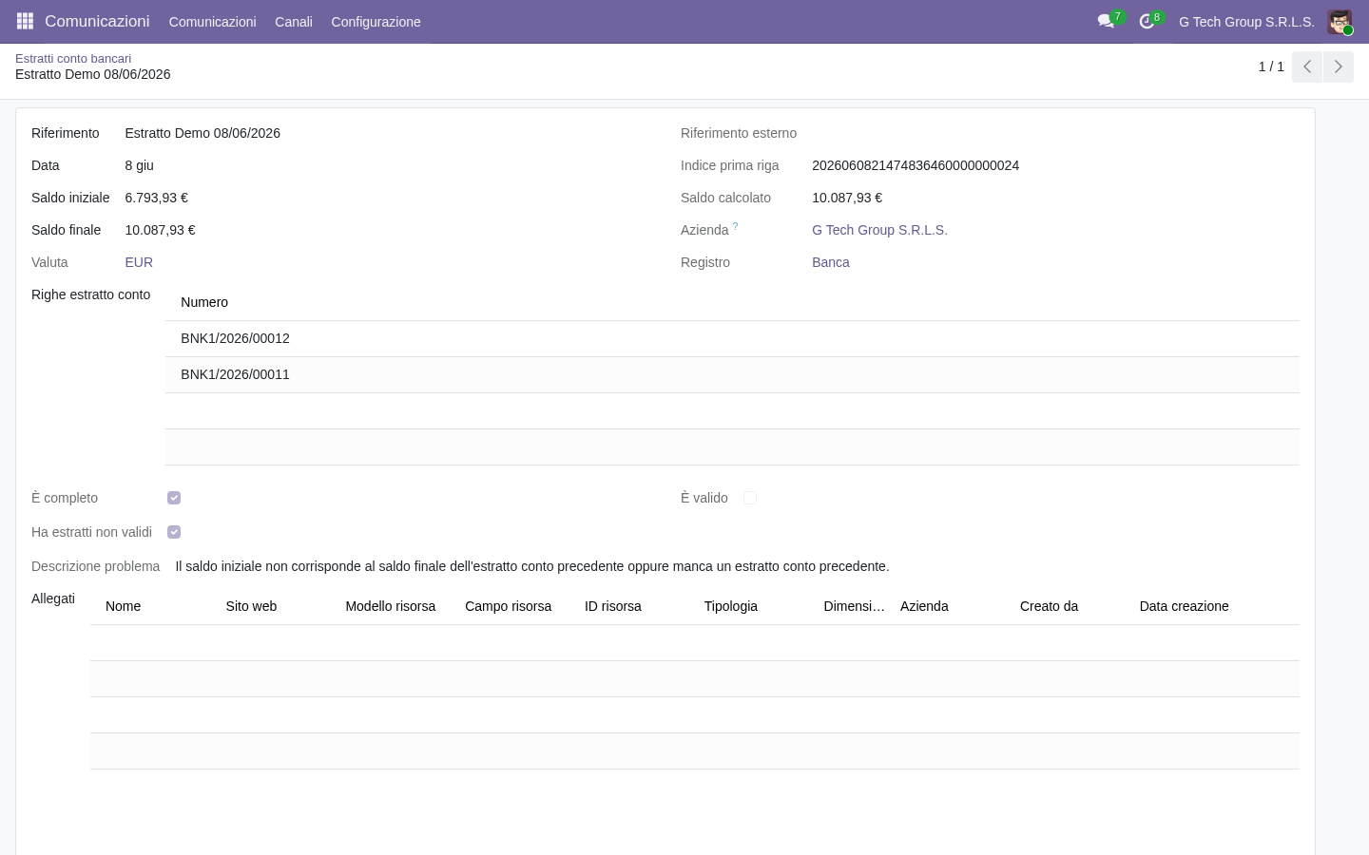Click the Descrizione problema text
The image size is (1369, 855).
[x=532, y=566]
